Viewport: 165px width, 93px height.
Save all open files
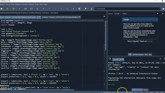(x=13, y=9)
